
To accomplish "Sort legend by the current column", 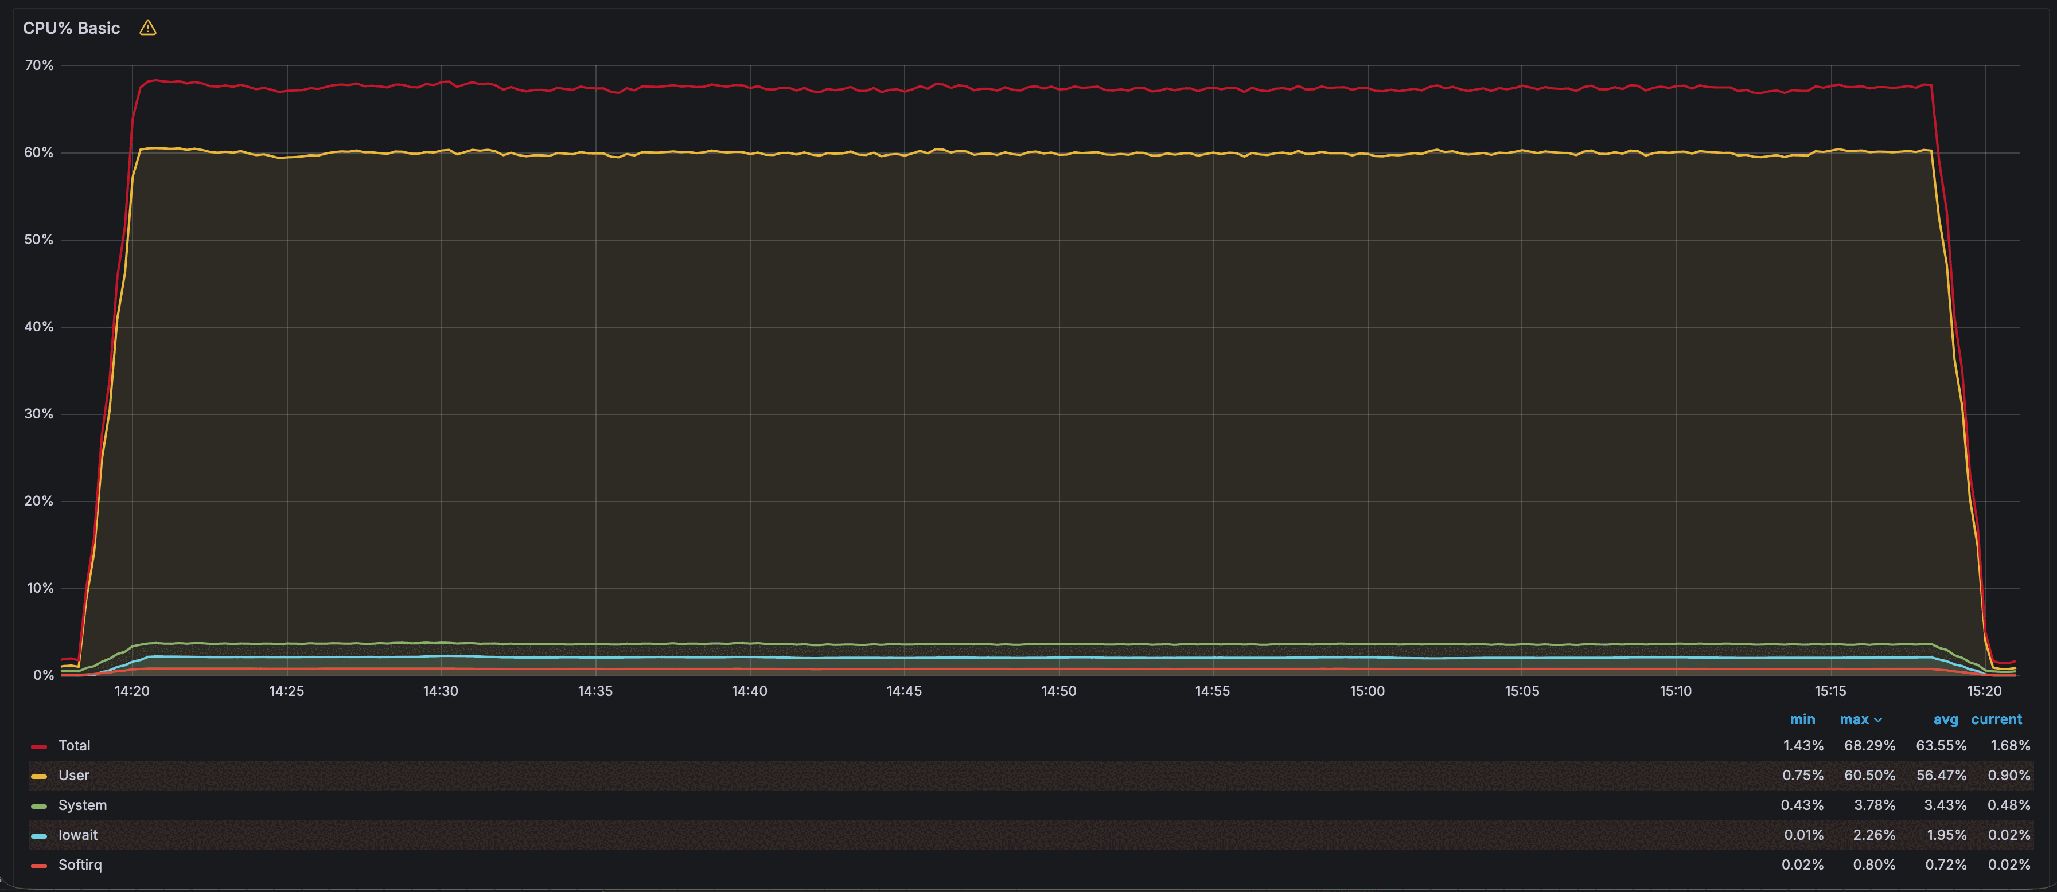I will tap(1996, 719).
